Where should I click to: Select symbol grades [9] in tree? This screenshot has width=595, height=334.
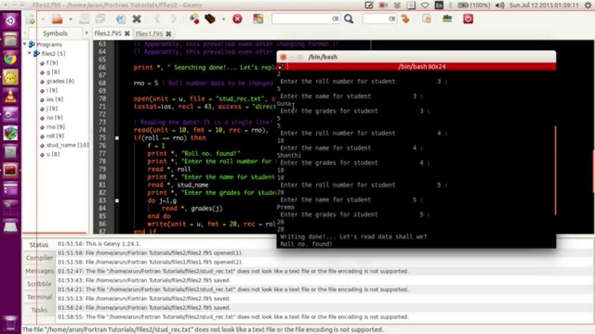pos(60,81)
